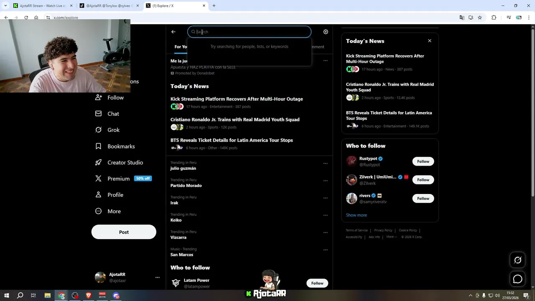Open Terms of Service footer link

pyautogui.click(x=357, y=230)
